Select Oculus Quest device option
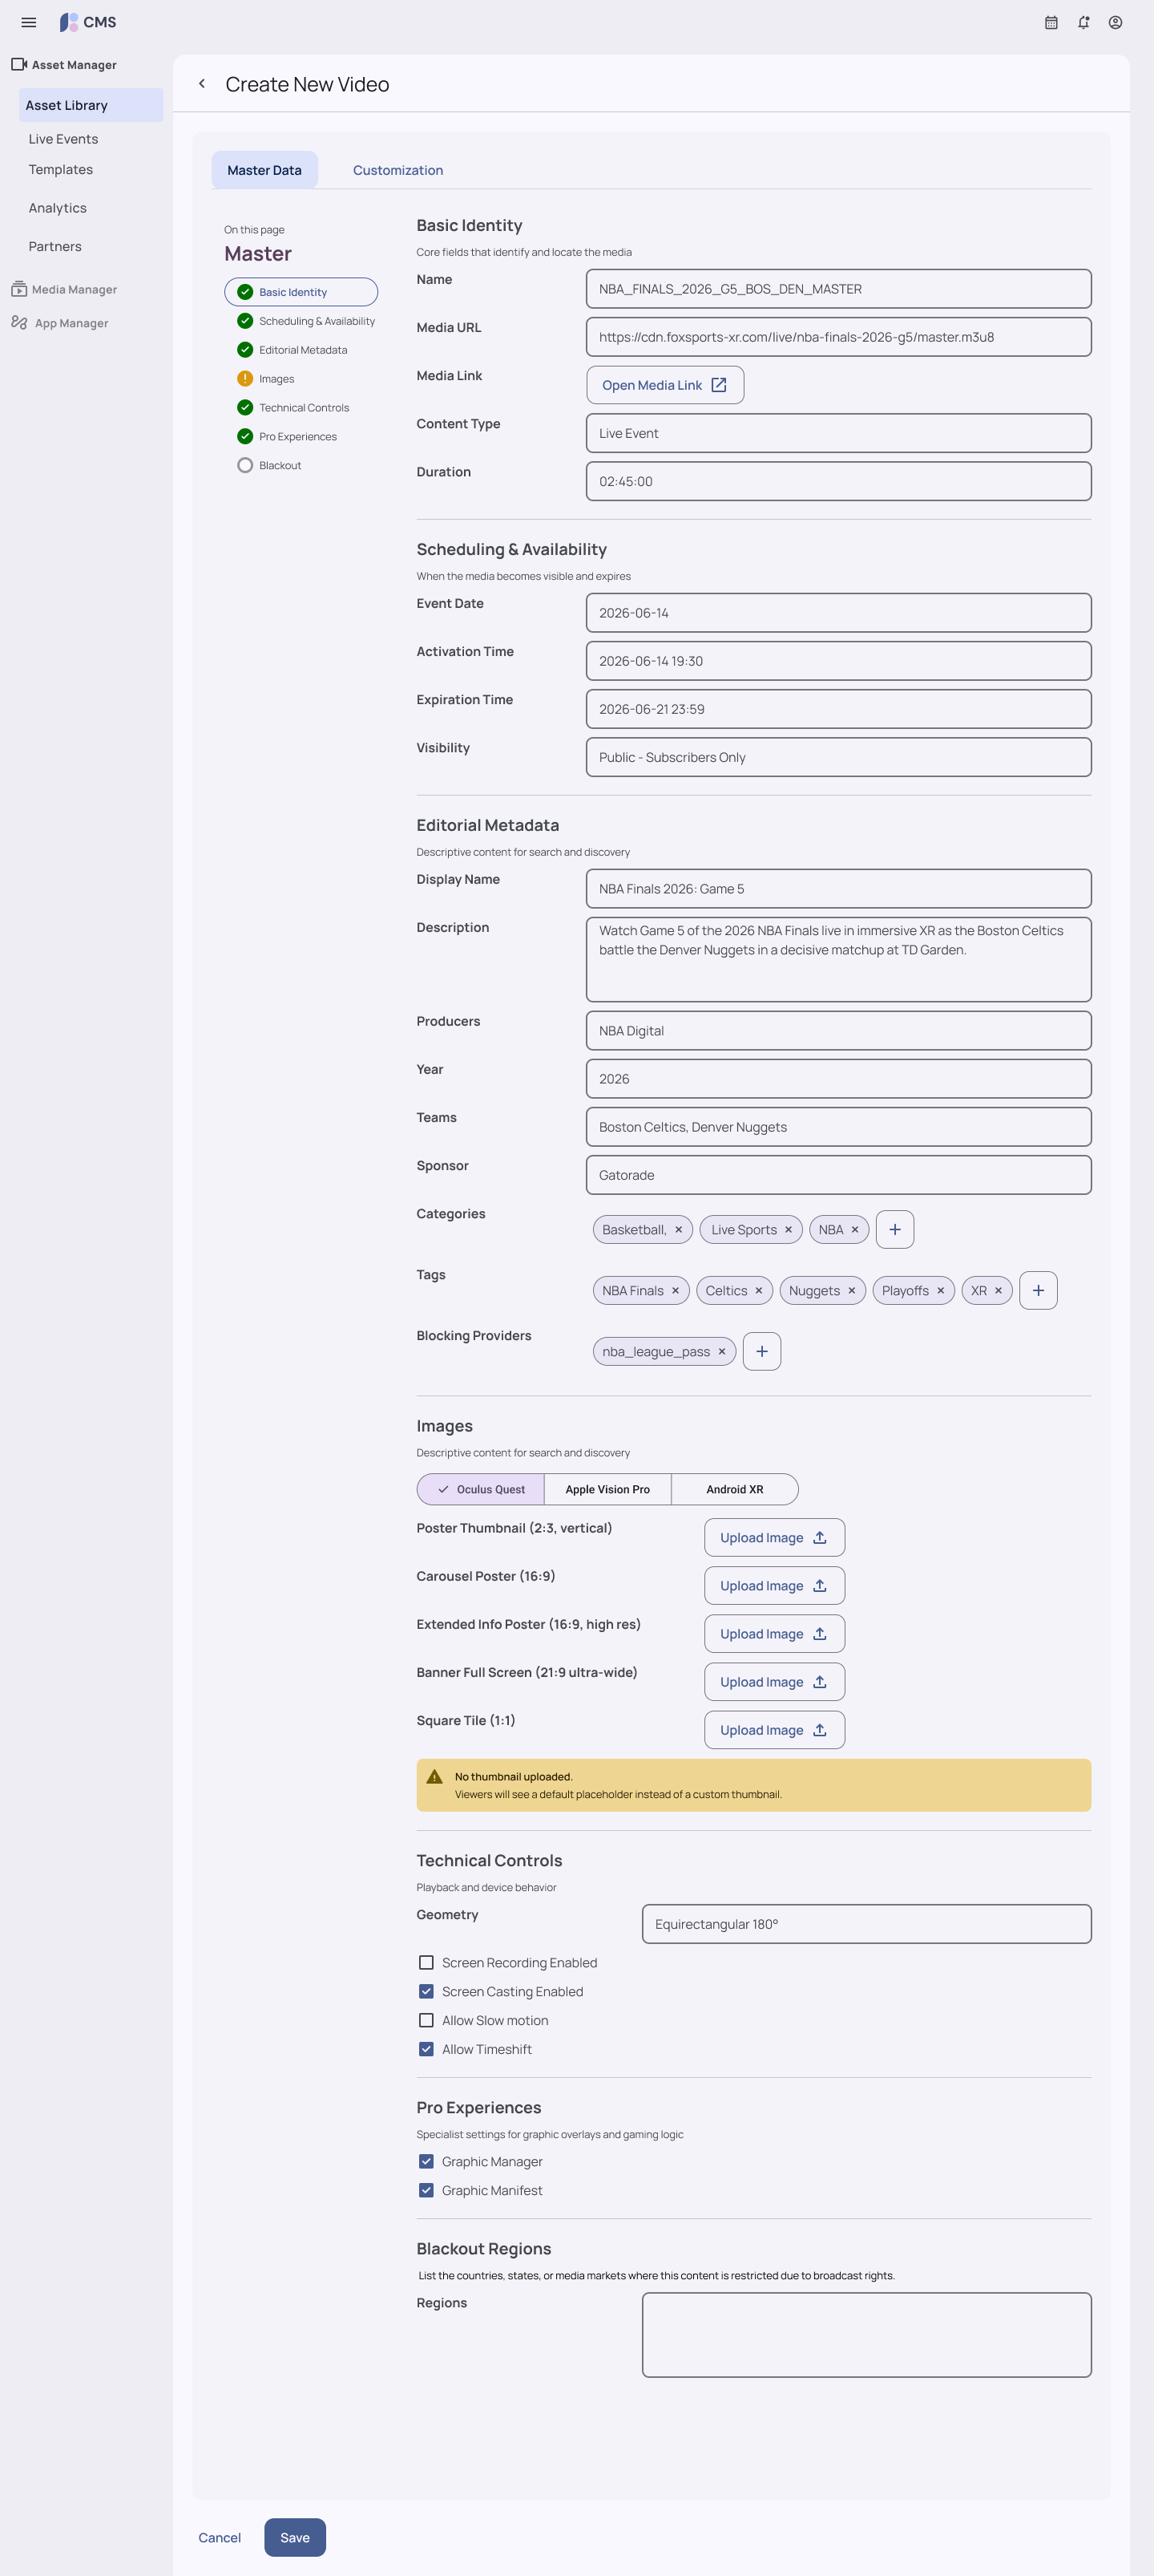Screen dimensions: 1154x2576 point(481,1489)
